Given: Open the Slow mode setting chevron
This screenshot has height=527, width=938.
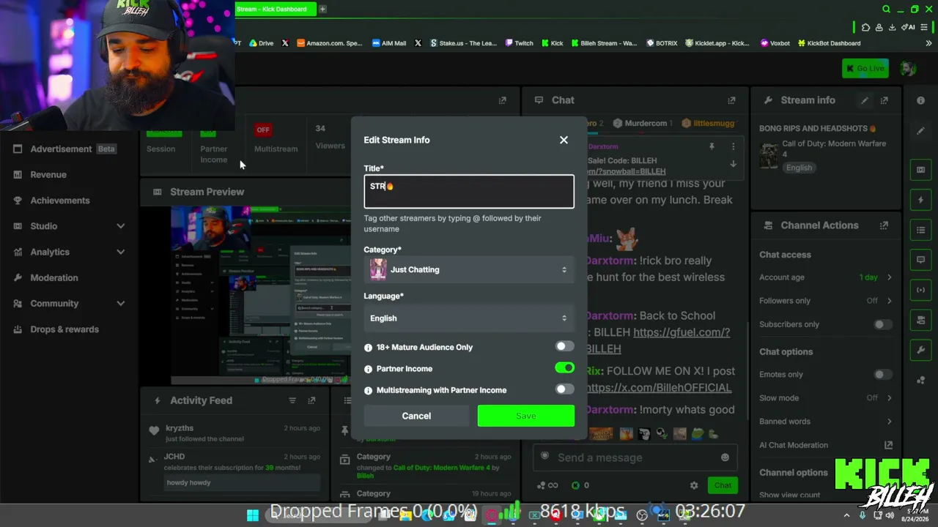Looking at the screenshot, I should click(890, 398).
